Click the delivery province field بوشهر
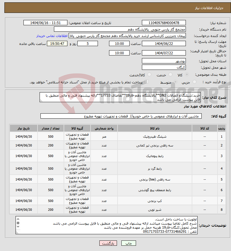231x251 pixels. click(x=164, y=61)
